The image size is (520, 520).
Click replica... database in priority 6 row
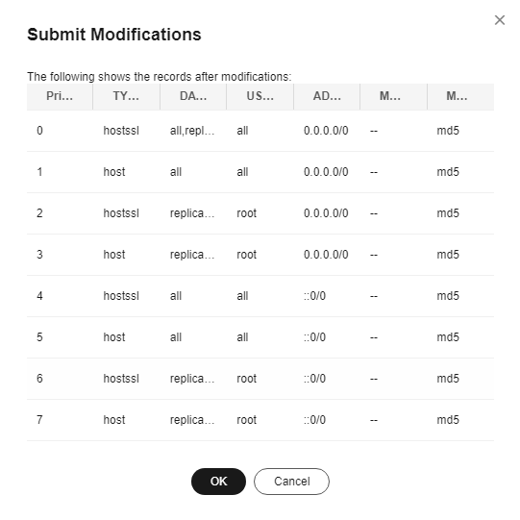click(192, 379)
